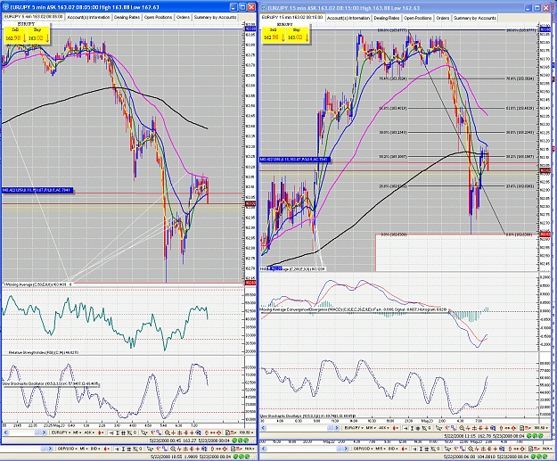Open ASK price-type dropdown in 15 min toolbar
The height and width of the screenshot is (461, 557).
pos(384,428)
